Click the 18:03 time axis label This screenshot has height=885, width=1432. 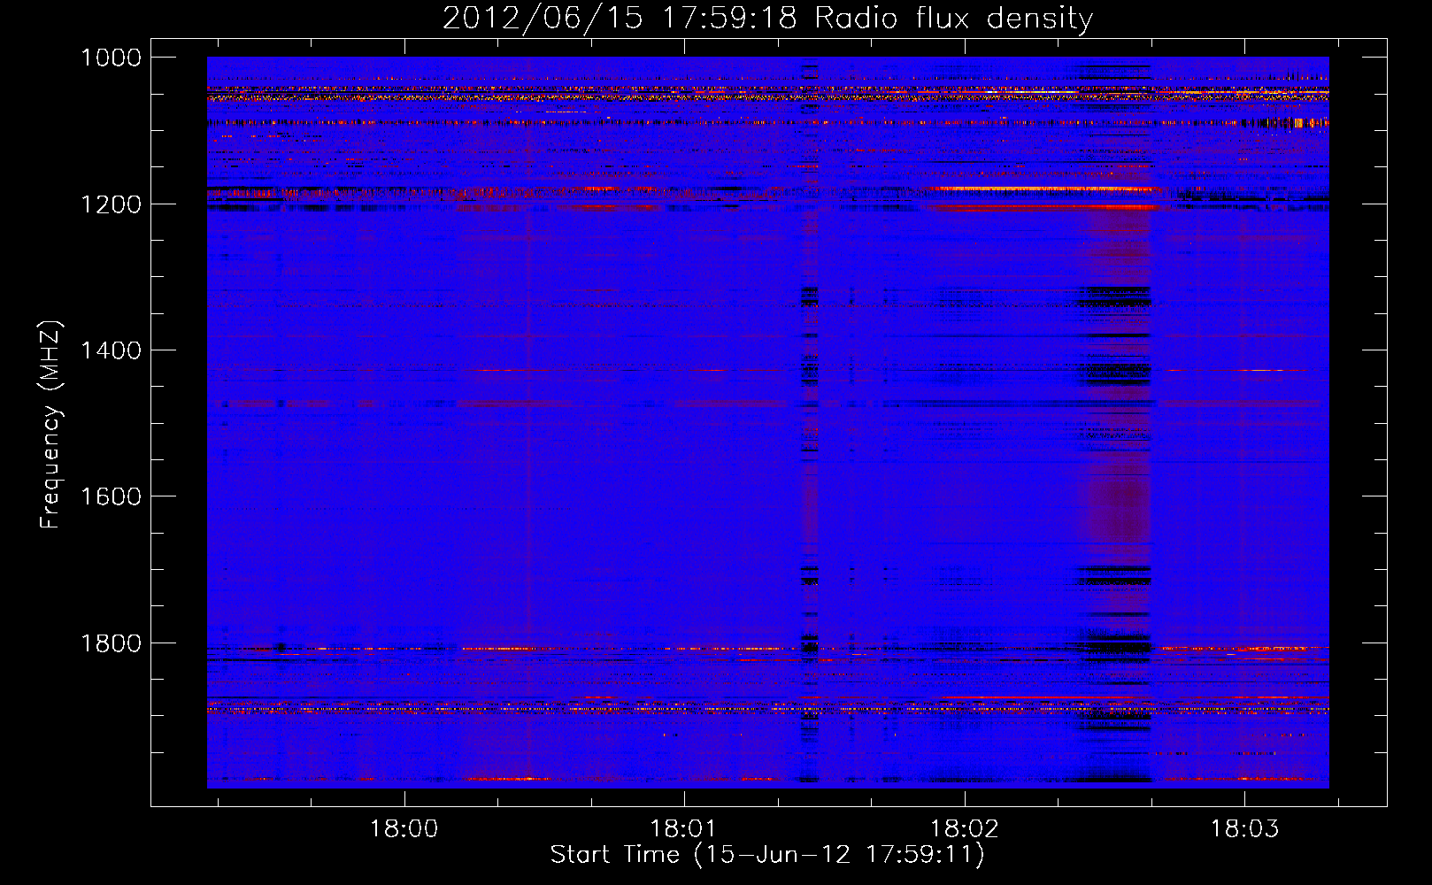point(1244,829)
